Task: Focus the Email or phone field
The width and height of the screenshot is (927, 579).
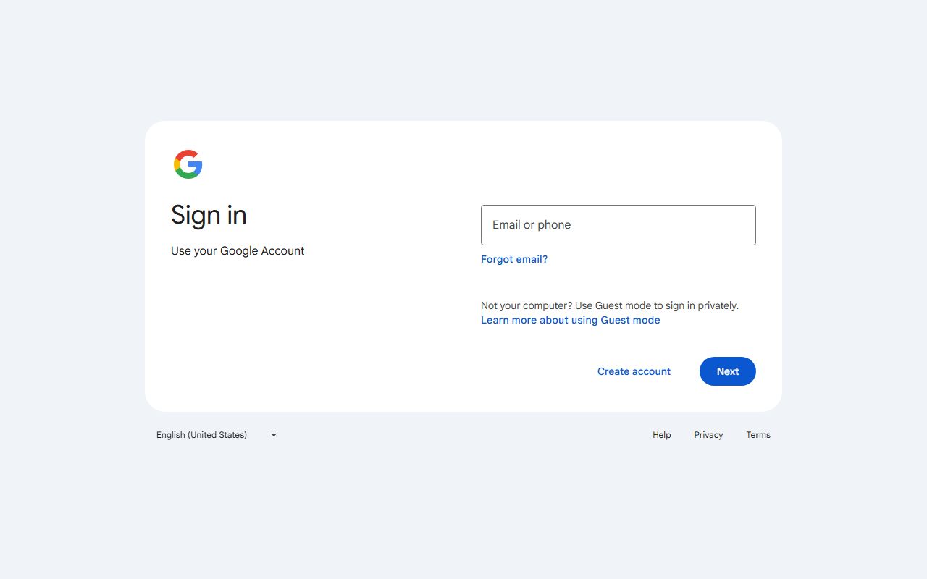Action: point(618,225)
